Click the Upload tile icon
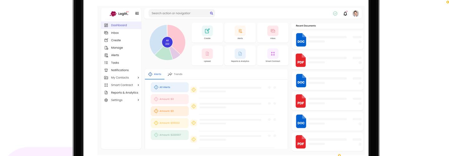The image size is (449, 156). (207, 54)
